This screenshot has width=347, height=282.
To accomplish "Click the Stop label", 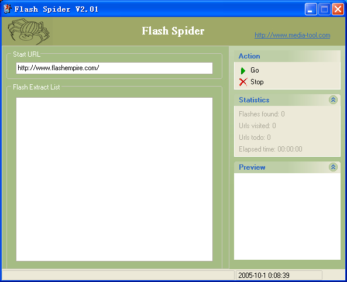I will pos(257,82).
